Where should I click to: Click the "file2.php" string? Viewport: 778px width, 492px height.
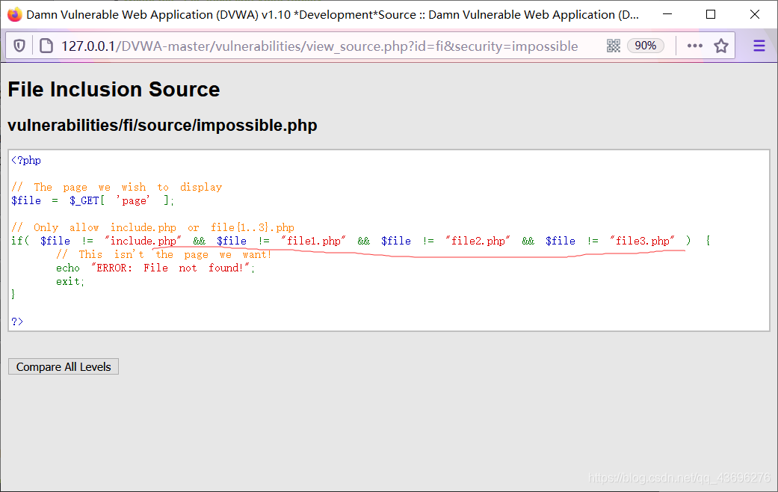pyautogui.click(x=478, y=241)
